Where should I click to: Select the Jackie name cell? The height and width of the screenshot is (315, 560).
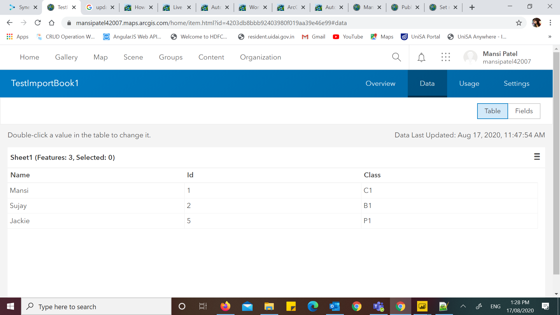(x=96, y=221)
